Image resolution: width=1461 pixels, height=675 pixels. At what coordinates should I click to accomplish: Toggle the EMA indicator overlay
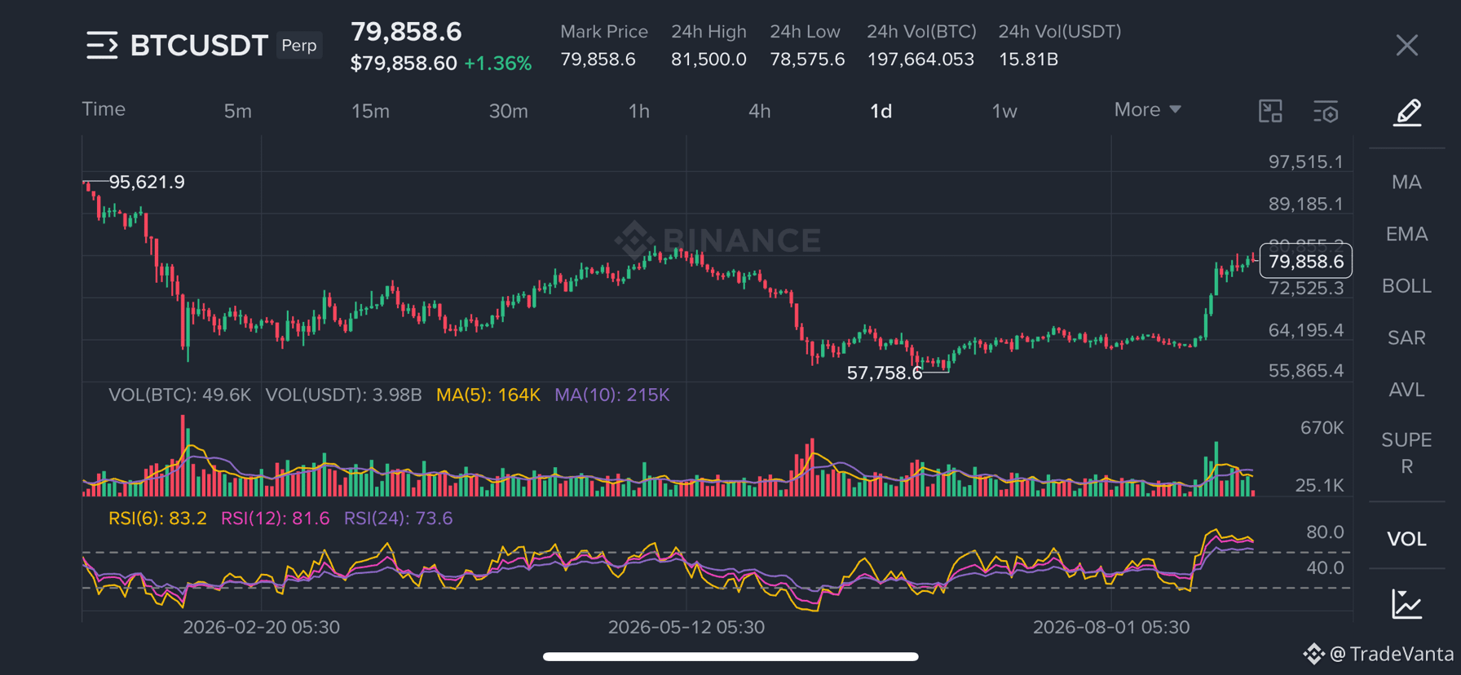(1407, 234)
